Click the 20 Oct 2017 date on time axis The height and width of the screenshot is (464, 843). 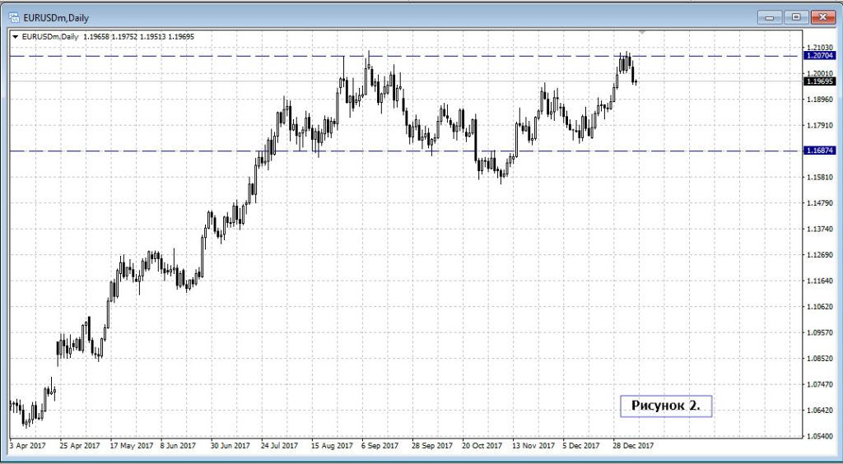pos(482,446)
